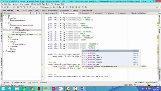161x91 pixels.
Task: Click the Copy icon in toolbar
Action: [x=21, y=7]
